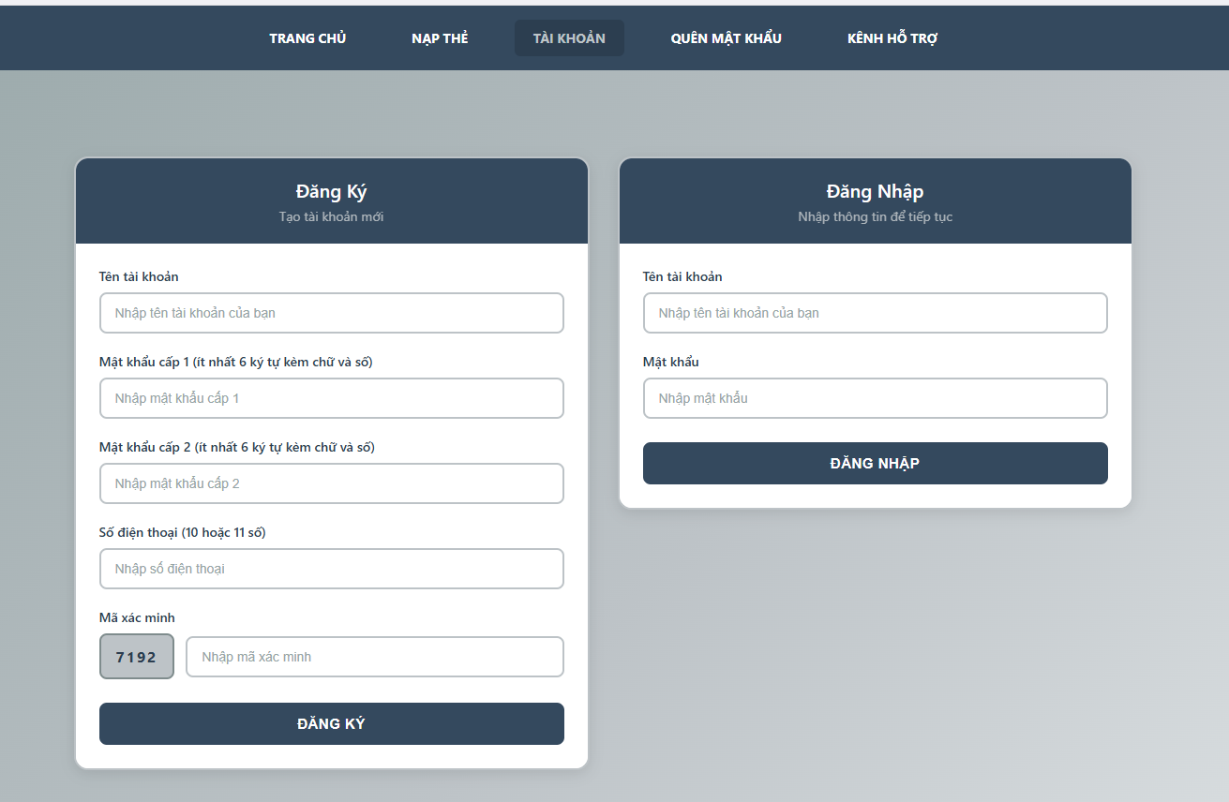Click the 7192 captcha code box
1229x802 pixels.
[137, 657]
